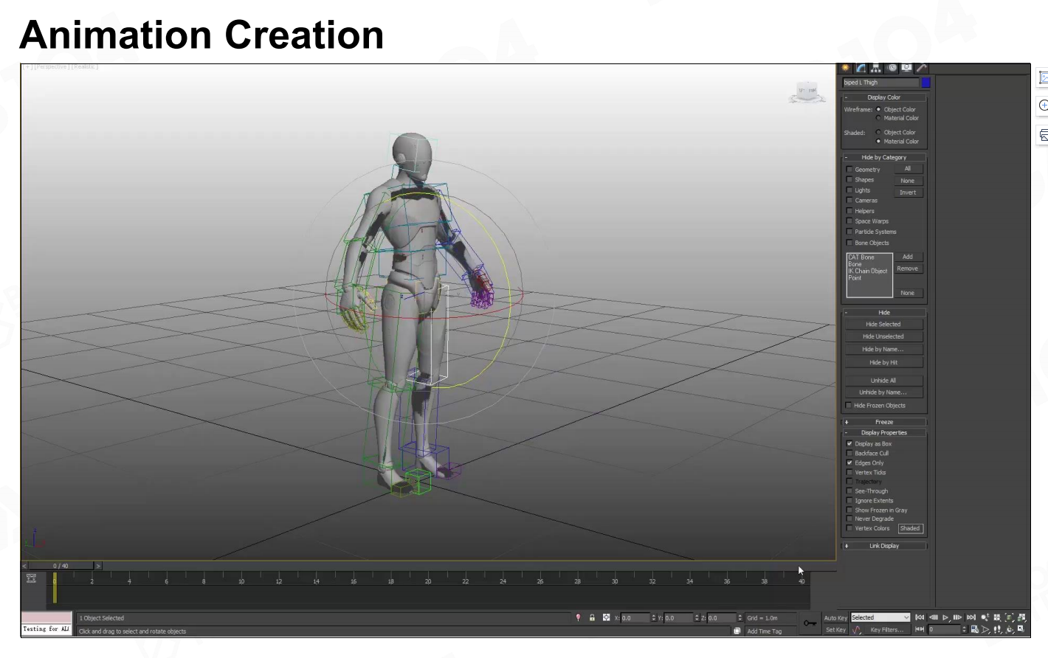The height and width of the screenshot is (658, 1048).
Task: Open the Utilities hammer icon
Action: point(921,68)
